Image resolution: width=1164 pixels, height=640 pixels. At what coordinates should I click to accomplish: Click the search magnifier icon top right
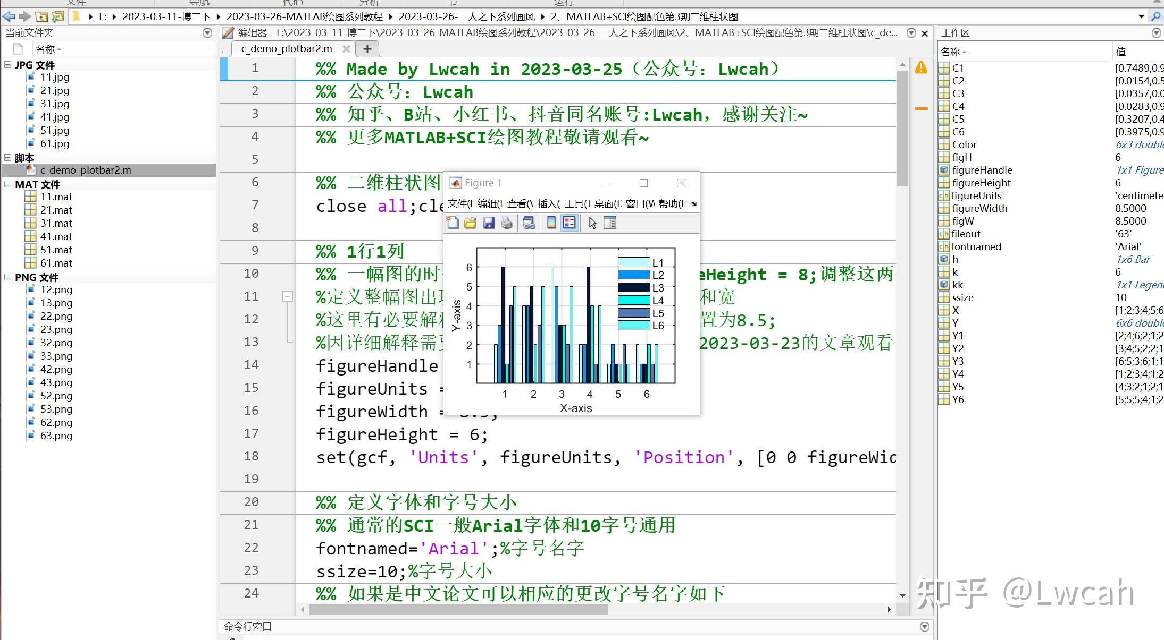click(1156, 16)
